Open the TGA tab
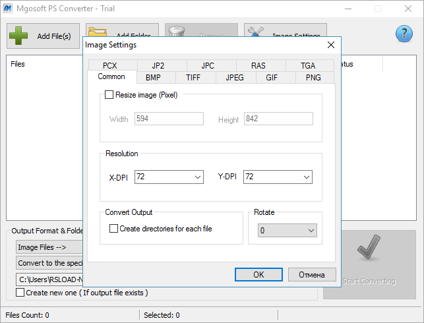This screenshot has height=323, width=424. coord(308,65)
